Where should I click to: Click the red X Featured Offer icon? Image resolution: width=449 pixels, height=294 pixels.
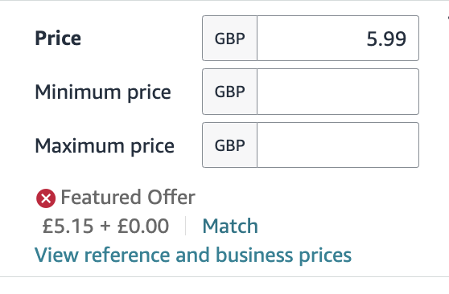[46, 198]
